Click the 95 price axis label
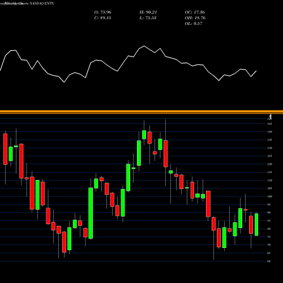Image resolution: width=283 pixels, height=283 pixels. point(269,204)
